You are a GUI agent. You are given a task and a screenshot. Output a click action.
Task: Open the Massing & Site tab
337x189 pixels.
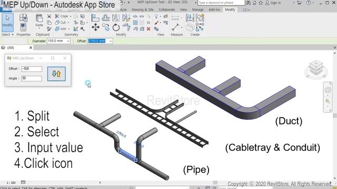(x=143, y=9)
